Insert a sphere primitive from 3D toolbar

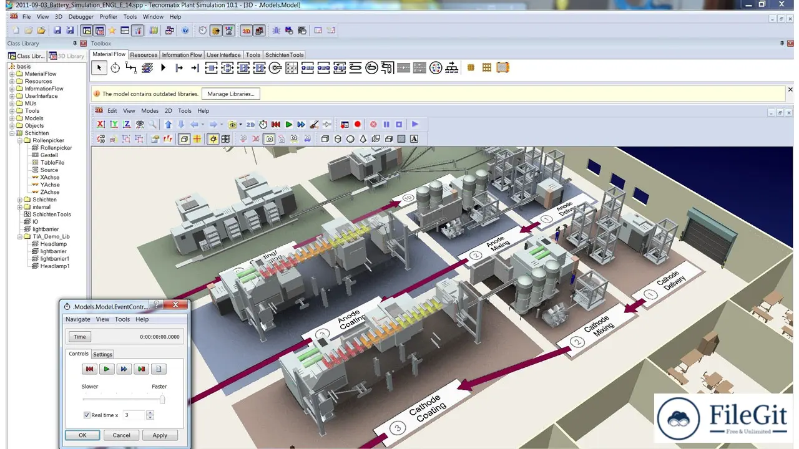[x=350, y=139]
